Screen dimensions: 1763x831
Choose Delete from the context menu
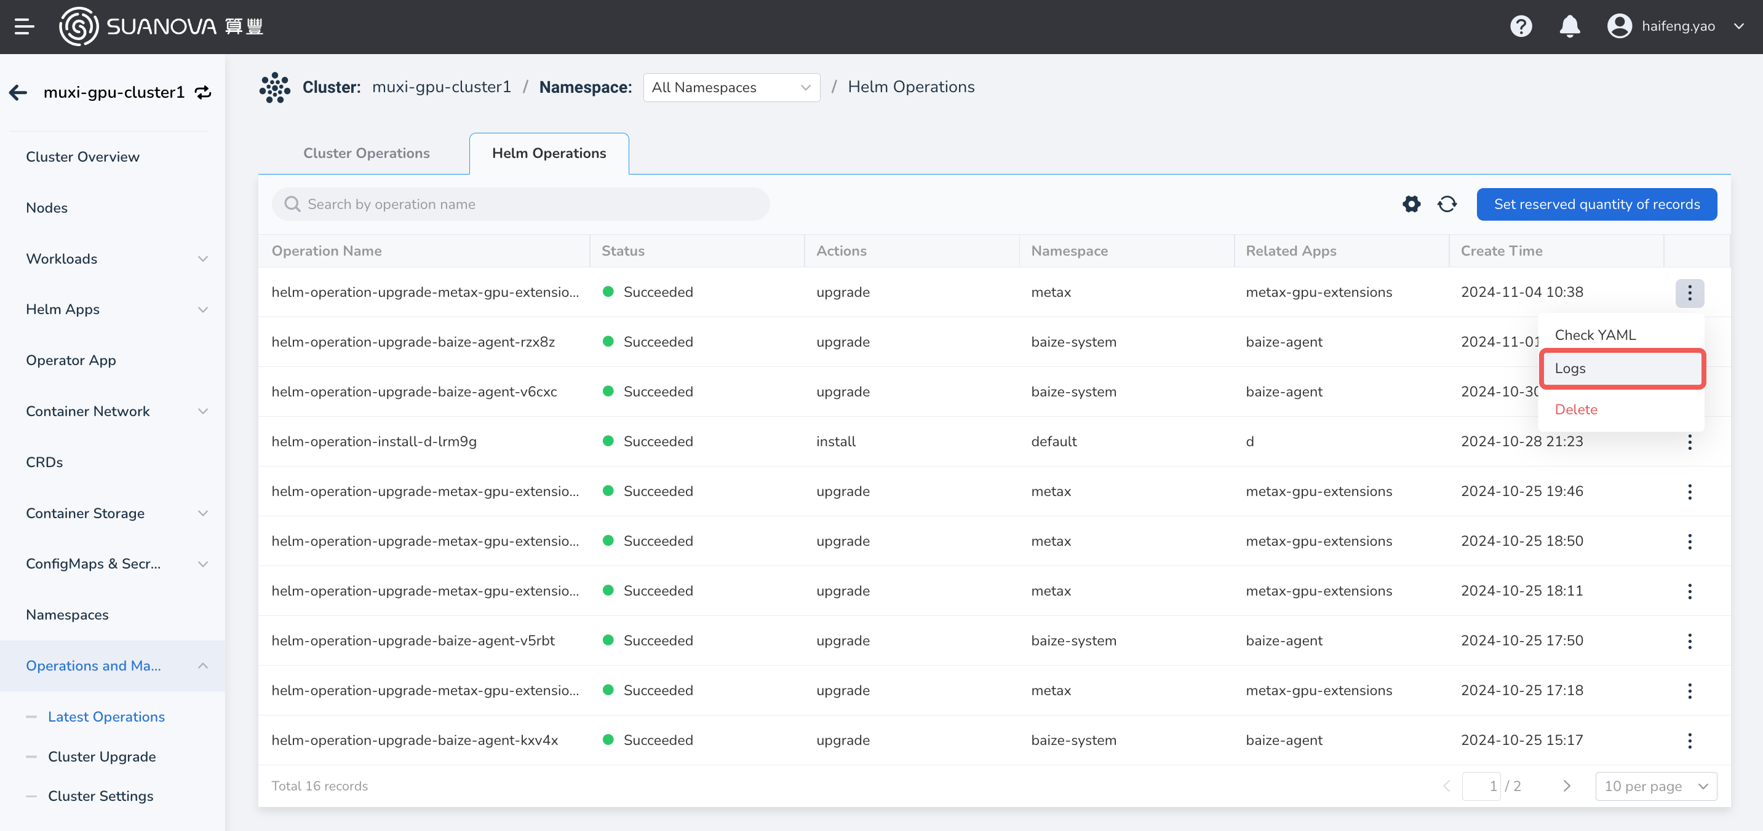(1575, 410)
